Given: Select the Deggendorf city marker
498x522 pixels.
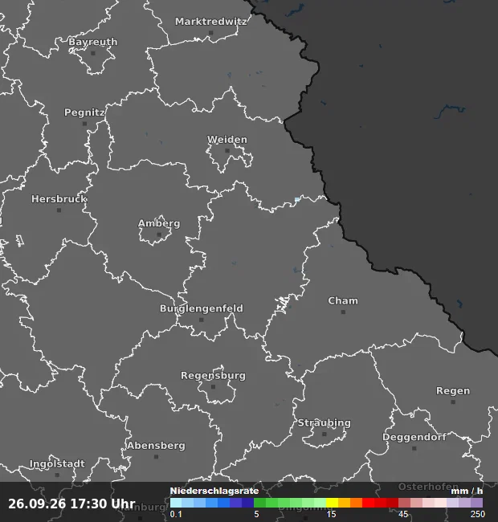Looking at the screenshot, I should pos(414,448).
